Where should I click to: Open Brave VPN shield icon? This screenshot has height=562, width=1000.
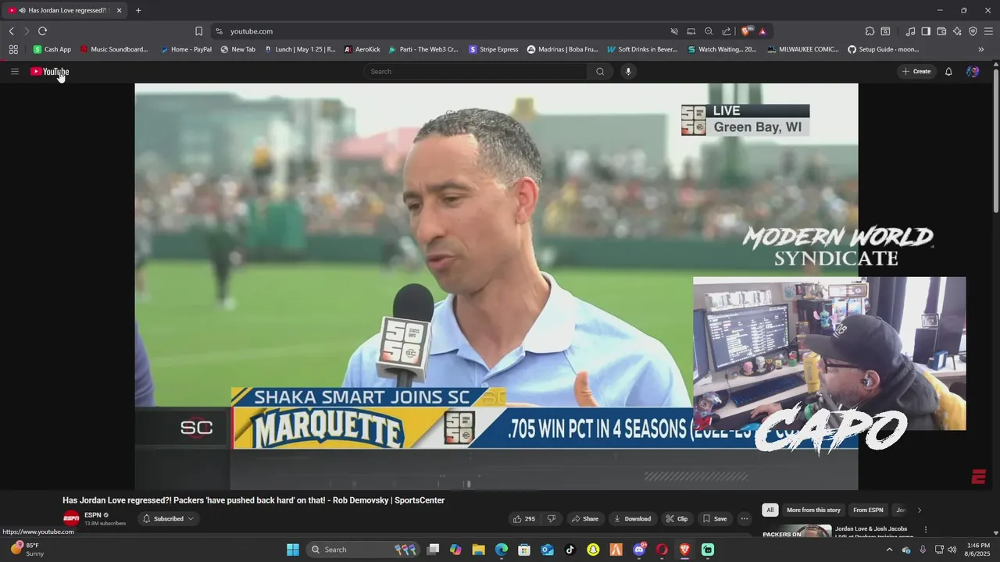tap(973, 31)
